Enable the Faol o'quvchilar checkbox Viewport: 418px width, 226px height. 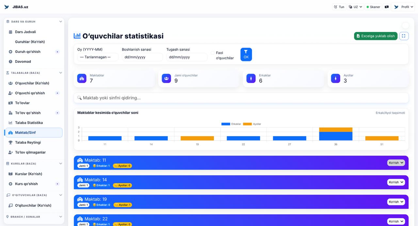point(213,53)
